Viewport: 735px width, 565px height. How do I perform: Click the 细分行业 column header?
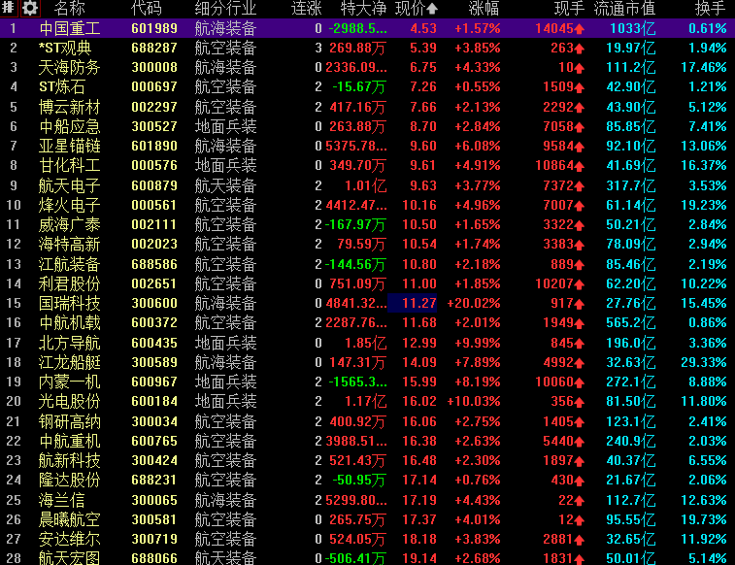(225, 9)
